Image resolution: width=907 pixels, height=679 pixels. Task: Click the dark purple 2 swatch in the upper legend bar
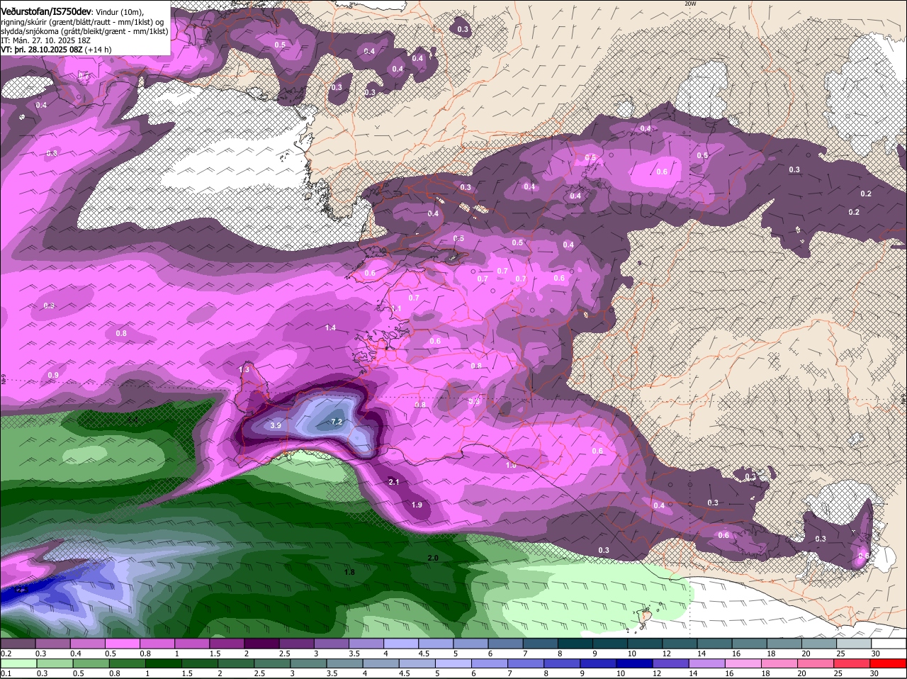pos(261,644)
